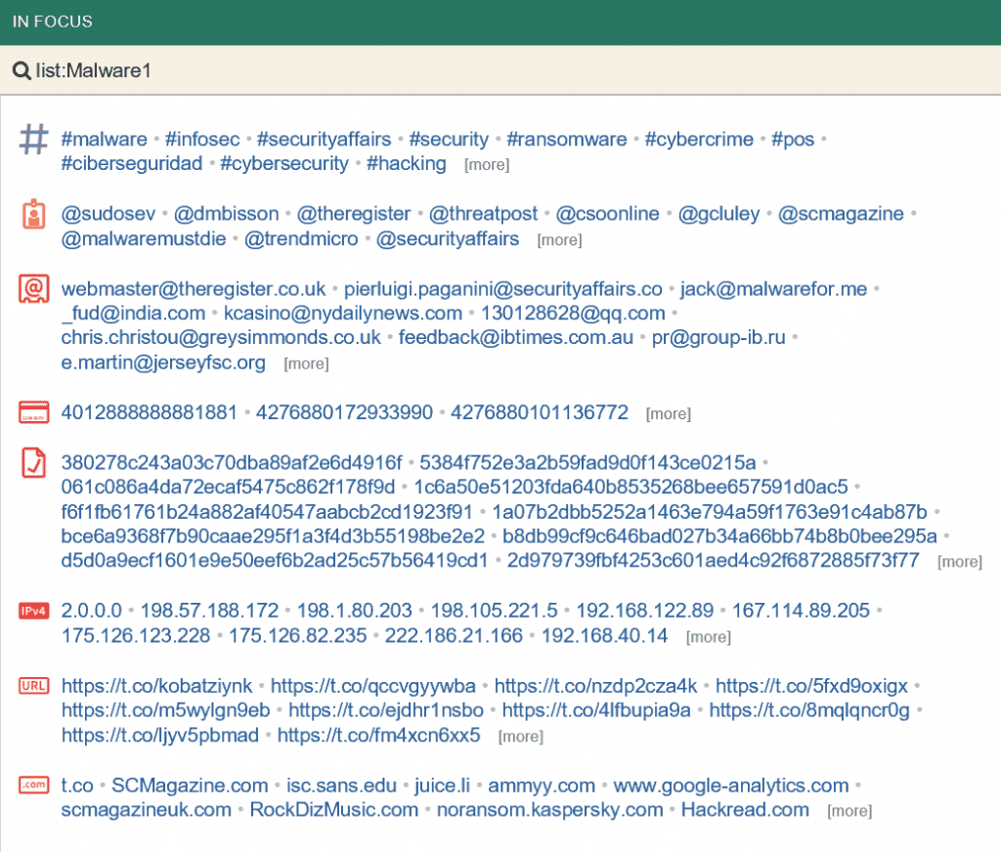
Task: Expand more hashes after 2d979739fbf4253c601aed4c92f6872885f73f77
Action: [x=960, y=562]
